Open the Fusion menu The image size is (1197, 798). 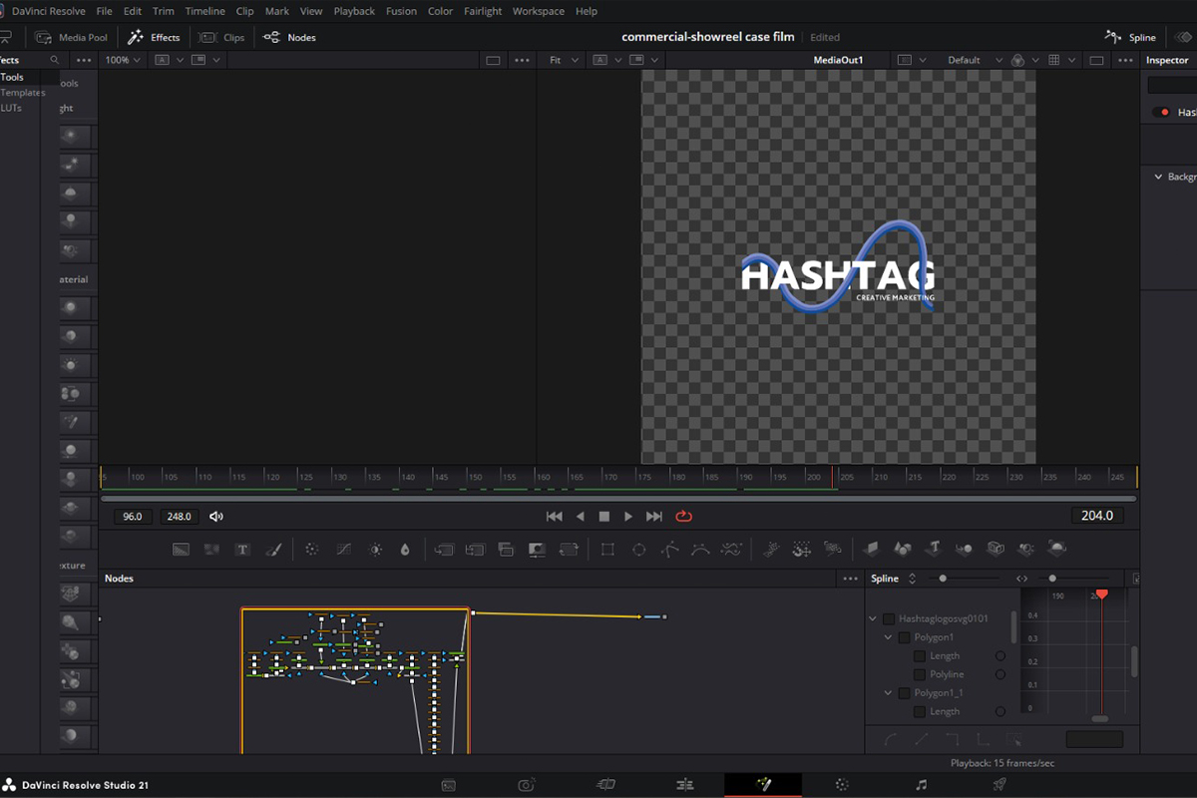coord(401,11)
